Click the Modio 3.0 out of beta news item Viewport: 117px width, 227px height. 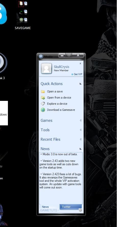[x=59, y=154]
